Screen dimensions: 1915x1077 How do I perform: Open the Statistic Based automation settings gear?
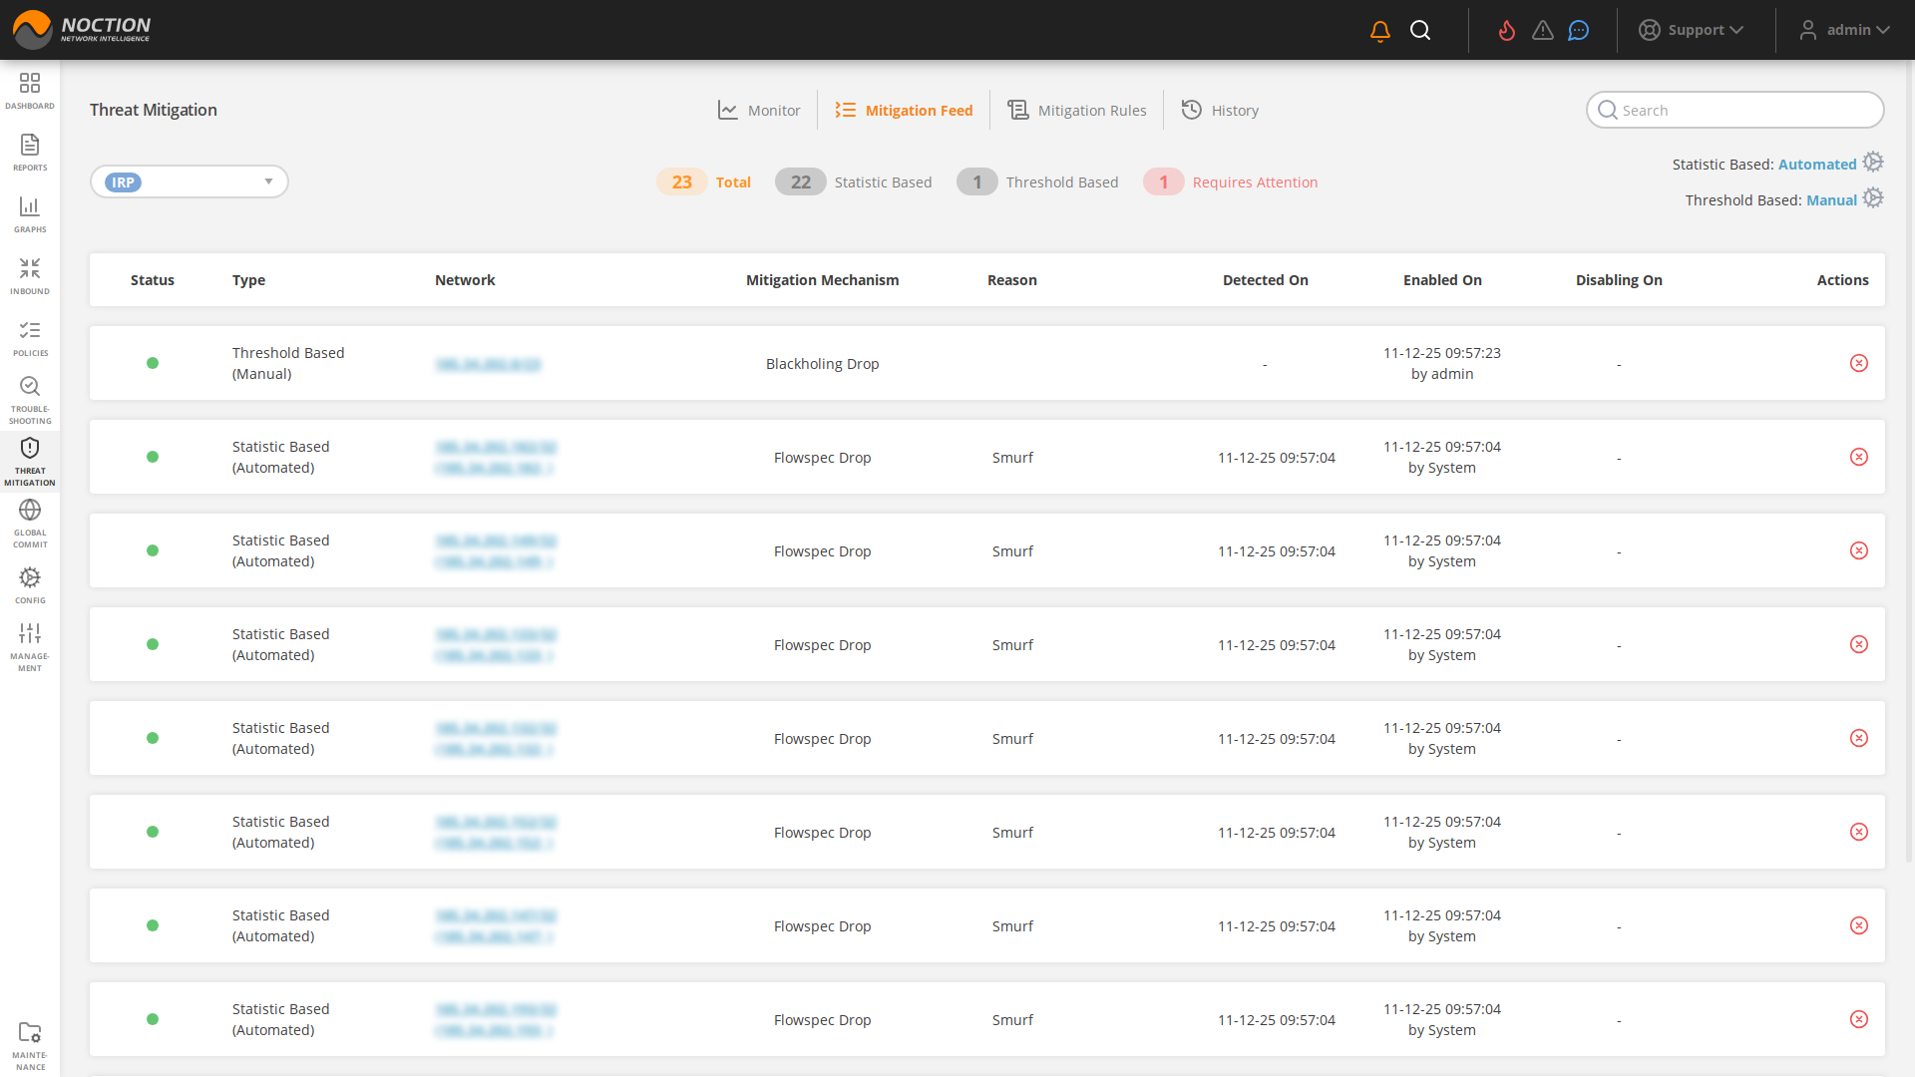pos(1873,162)
